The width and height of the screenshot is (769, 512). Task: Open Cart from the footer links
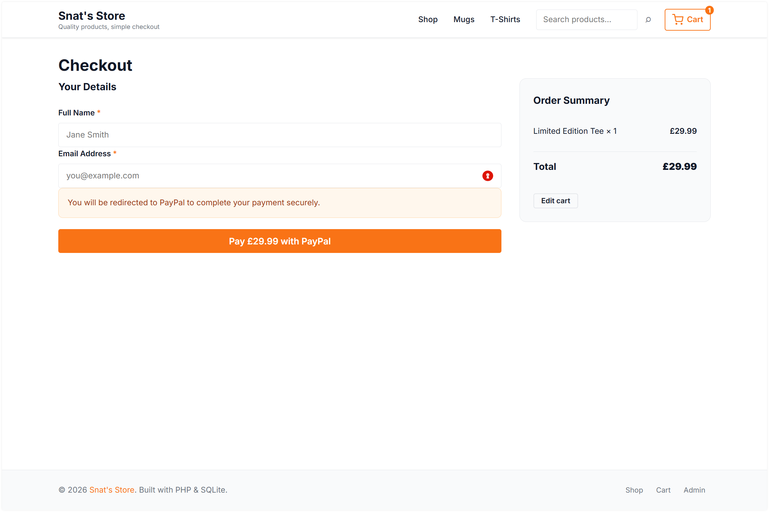[663, 490]
